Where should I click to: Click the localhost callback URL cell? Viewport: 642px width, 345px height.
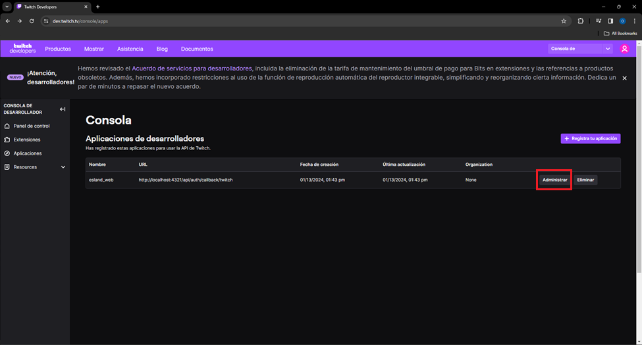tap(186, 180)
